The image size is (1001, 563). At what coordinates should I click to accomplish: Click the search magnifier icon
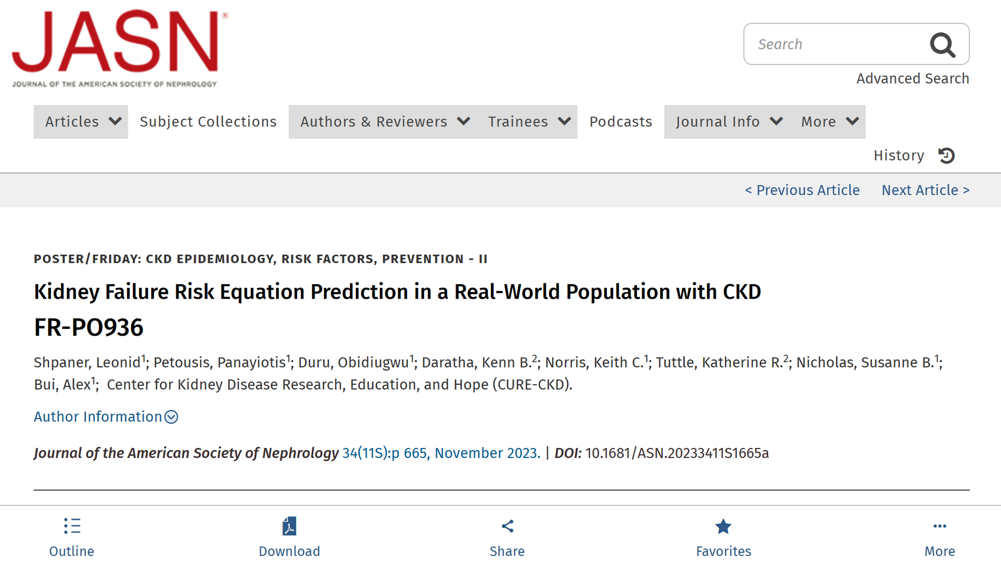tap(942, 45)
